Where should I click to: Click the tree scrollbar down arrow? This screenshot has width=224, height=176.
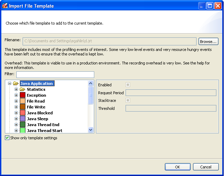[90, 130]
